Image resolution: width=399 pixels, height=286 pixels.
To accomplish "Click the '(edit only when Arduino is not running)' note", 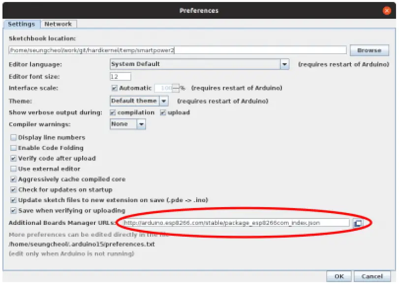I will click(x=71, y=254).
